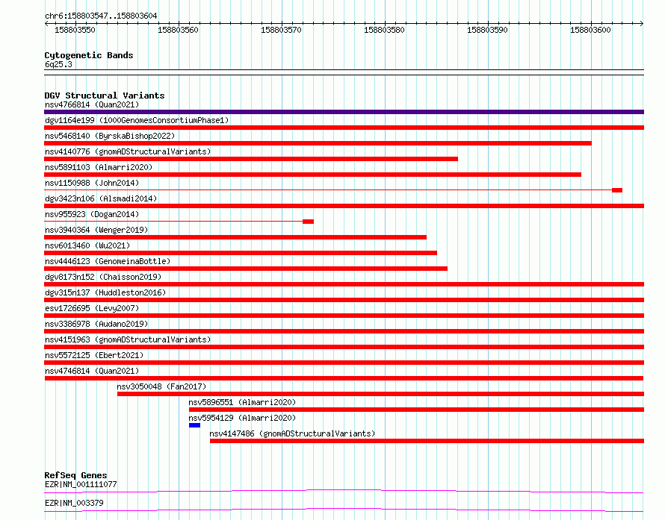Open nsv4446123 (GenomeinaBottle) label

pos(108,261)
